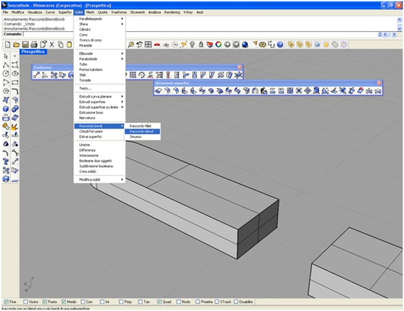Expand the Estrudi superficie submenu
Image resolution: width=404 pixels, height=311 pixels.
[100, 102]
